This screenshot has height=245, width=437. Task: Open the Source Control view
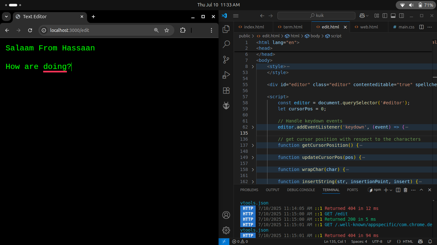coord(226,59)
